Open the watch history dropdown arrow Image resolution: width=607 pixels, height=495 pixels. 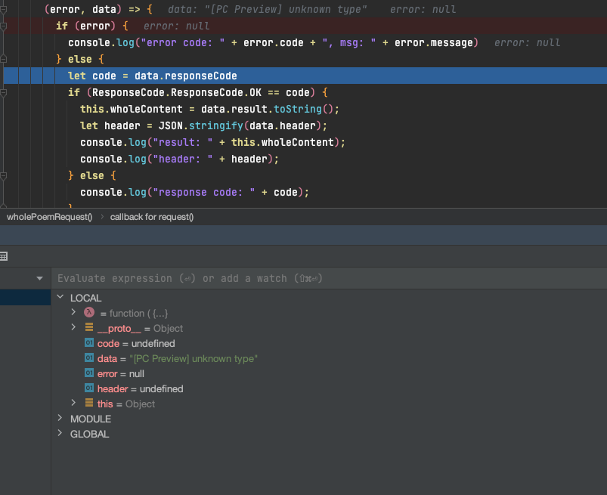click(39, 278)
